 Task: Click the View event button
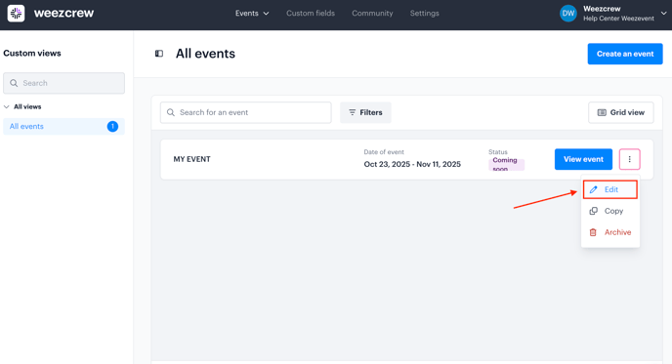(x=583, y=159)
